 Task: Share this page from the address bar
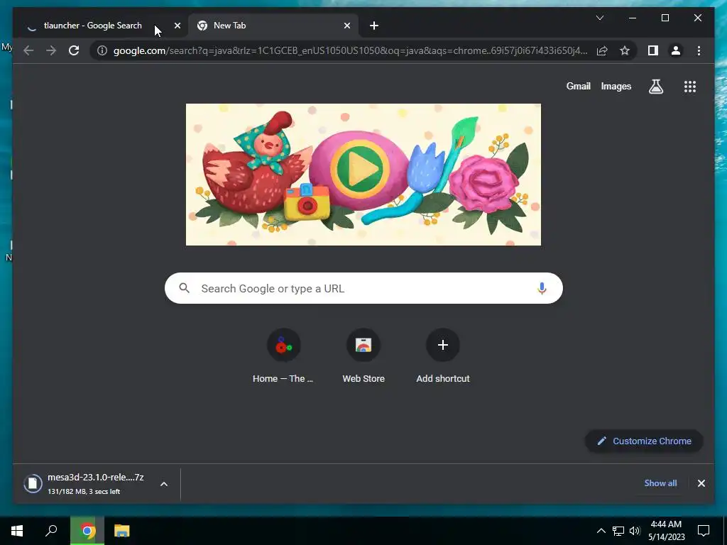click(x=602, y=50)
